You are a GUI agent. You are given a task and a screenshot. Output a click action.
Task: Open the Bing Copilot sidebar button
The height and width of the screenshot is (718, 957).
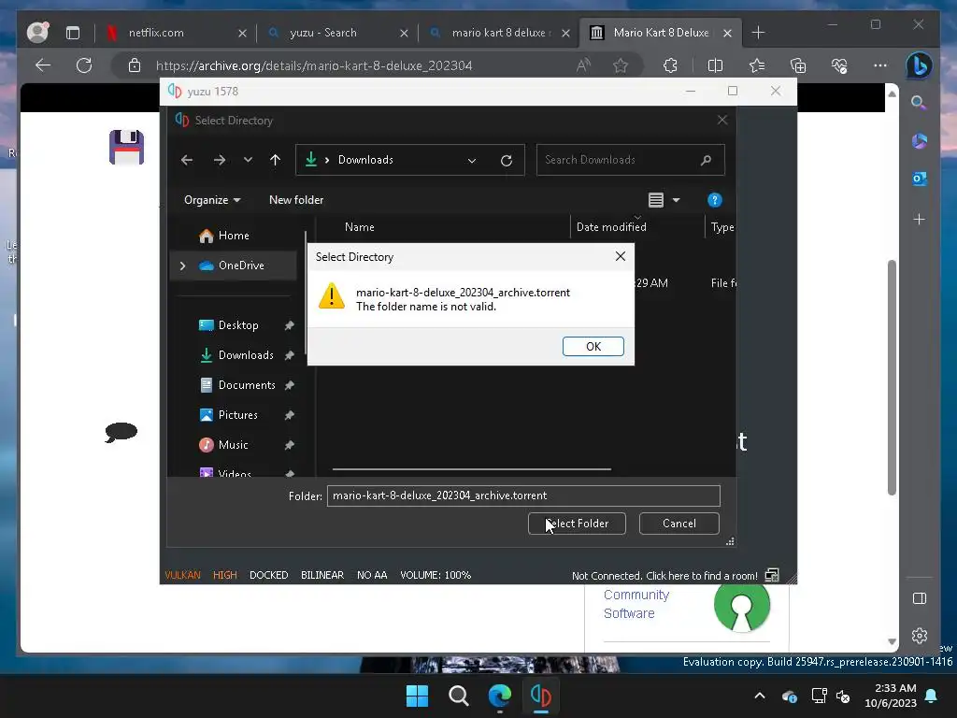919,65
